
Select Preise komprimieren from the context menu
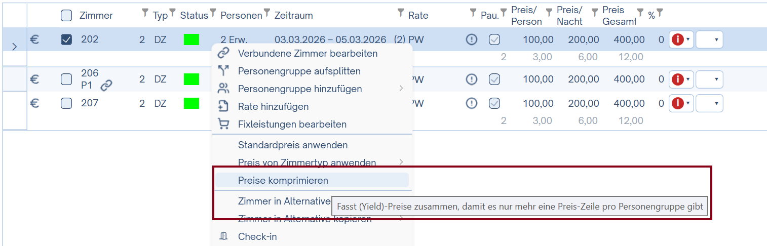point(283,180)
